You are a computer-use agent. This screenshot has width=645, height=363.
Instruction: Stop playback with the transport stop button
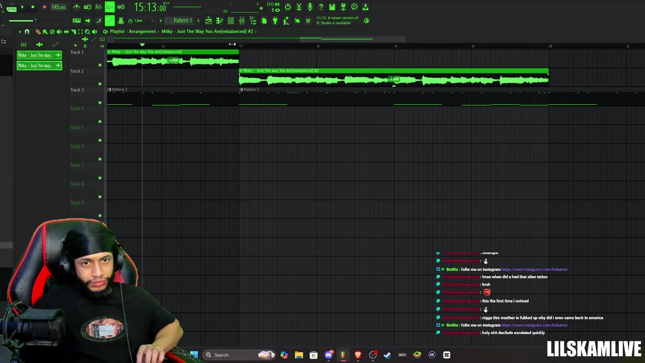[33, 7]
